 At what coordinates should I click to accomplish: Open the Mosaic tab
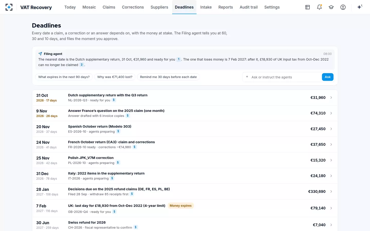coord(89,7)
